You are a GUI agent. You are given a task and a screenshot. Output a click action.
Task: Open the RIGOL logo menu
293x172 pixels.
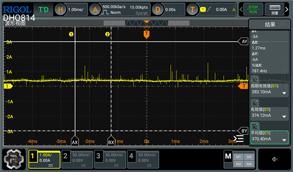click(x=17, y=9)
